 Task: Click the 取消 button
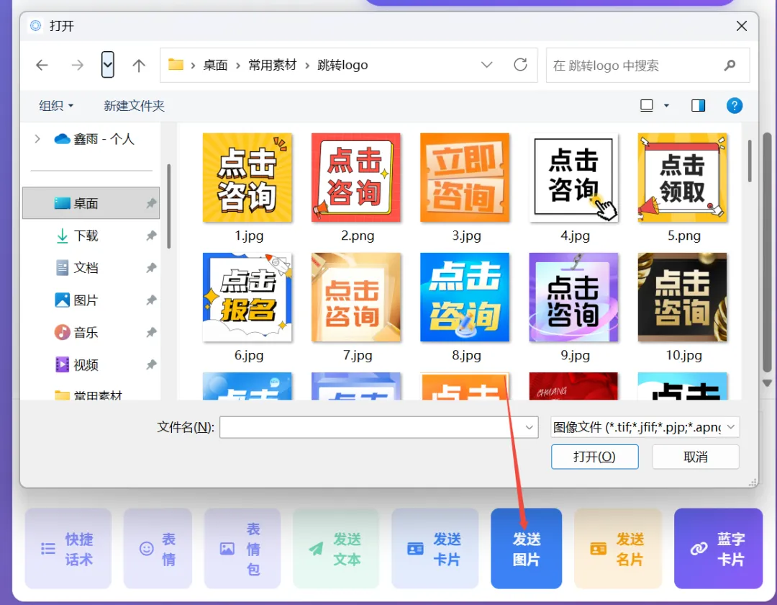(695, 457)
